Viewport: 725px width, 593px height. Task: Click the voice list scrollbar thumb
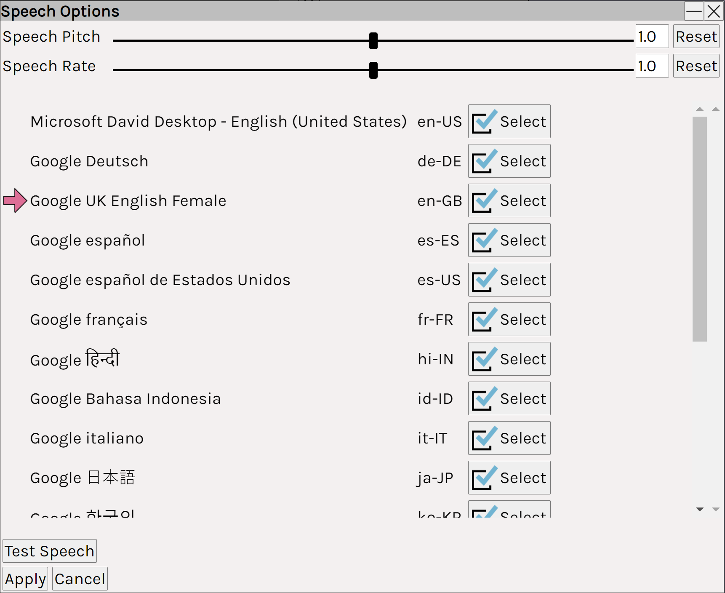[699, 229]
